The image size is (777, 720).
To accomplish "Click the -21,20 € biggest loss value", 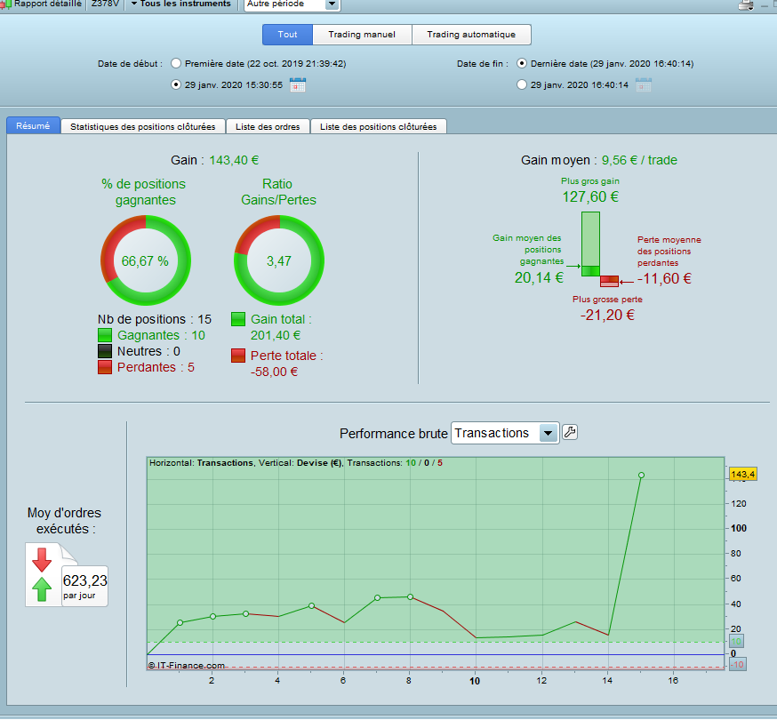I will 607,316.
